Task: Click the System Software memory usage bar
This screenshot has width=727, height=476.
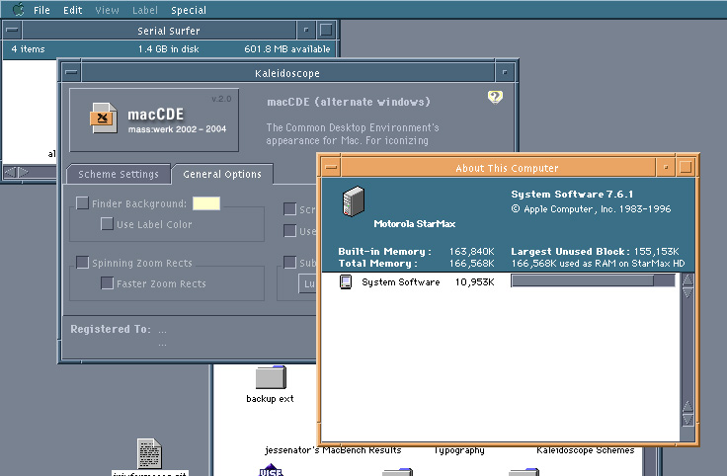Action: point(592,281)
